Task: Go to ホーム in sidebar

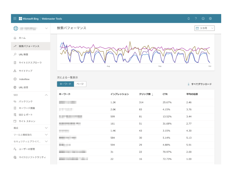Action: pos(22,38)
